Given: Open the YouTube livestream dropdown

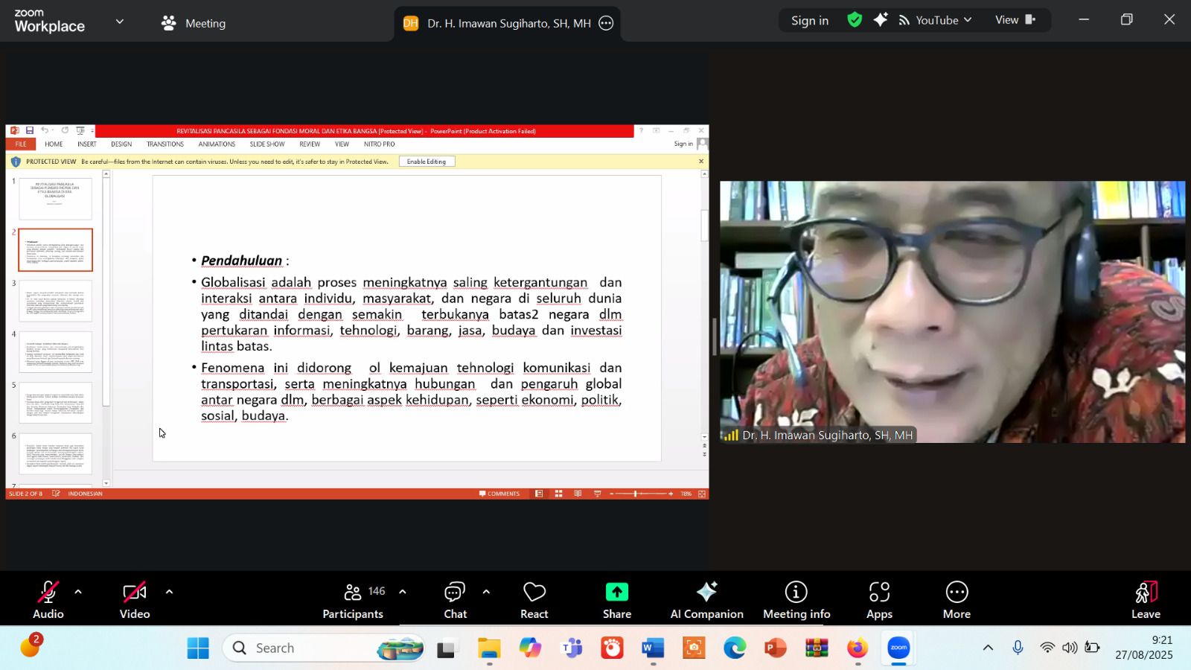Looking at the screenshot, I should (x=936, y=20).
